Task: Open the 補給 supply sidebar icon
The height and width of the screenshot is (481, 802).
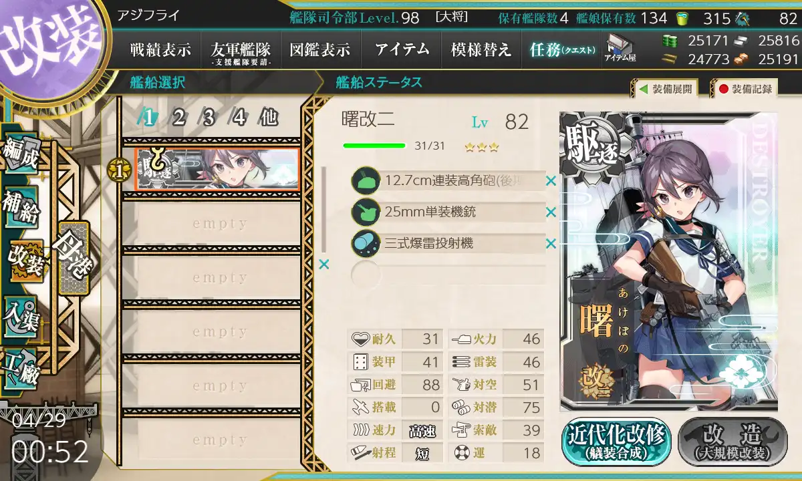Action: (21, 209)
